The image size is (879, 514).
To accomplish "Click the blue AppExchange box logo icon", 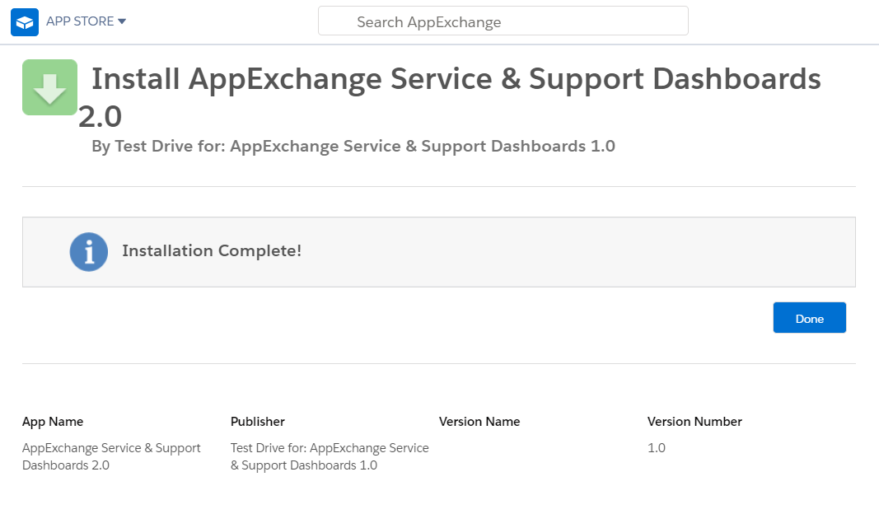I will pos(25,22).
